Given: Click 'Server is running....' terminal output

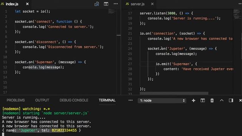Looking at the screenshot, I should pos(24,117).
